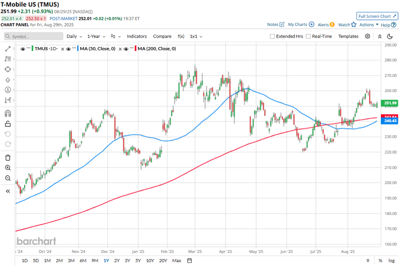Viewport: 399px width, 266px height.
Task: Switch to dark mode with moon icon
Action: tap(390, 36)
